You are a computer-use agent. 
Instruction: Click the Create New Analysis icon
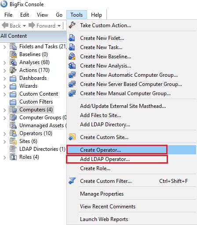72,66
